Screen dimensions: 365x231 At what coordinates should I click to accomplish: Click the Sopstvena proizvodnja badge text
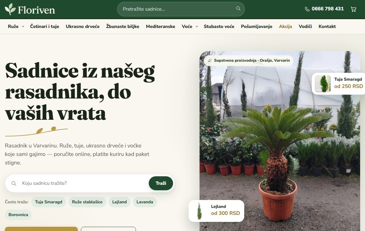tap(252, 60)
